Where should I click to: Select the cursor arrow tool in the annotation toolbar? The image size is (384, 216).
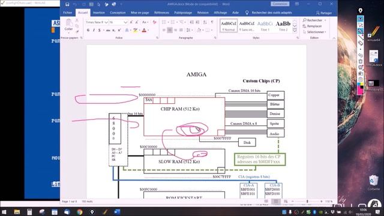(361, 25)
